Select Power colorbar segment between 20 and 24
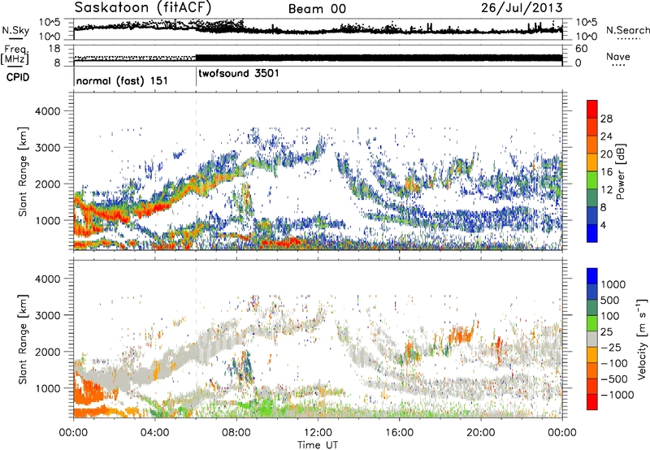This screenshot has width=650, height=450. pos(592,145)
